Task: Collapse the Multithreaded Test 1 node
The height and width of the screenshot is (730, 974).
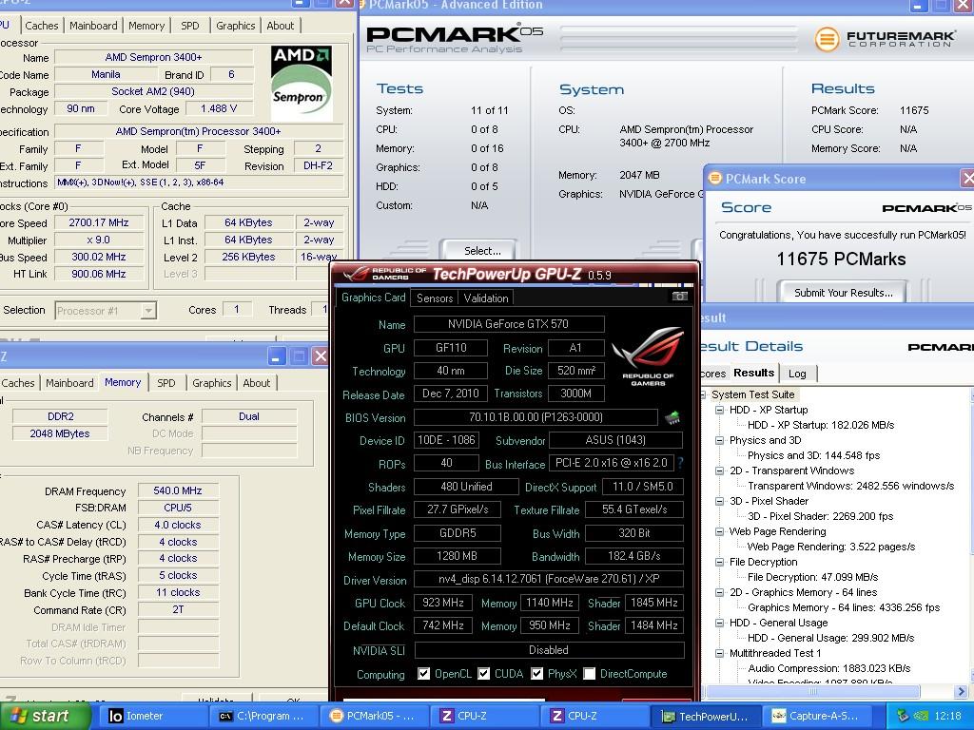Action: pyautogui.click(x=719, y=653)
